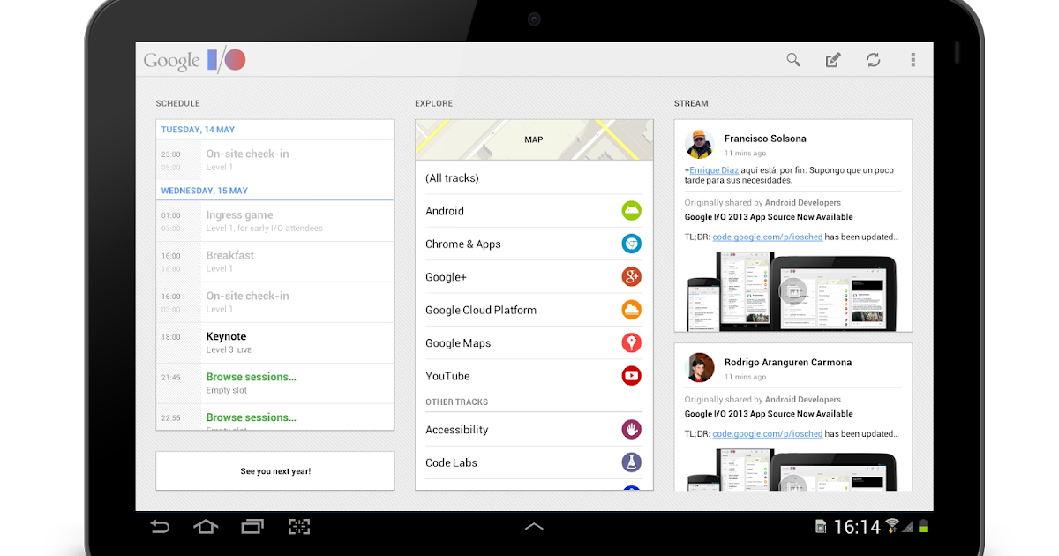Open the image in Francisco Solsona's post
This screenshot has height=556, width=1059.
[792, 290]
